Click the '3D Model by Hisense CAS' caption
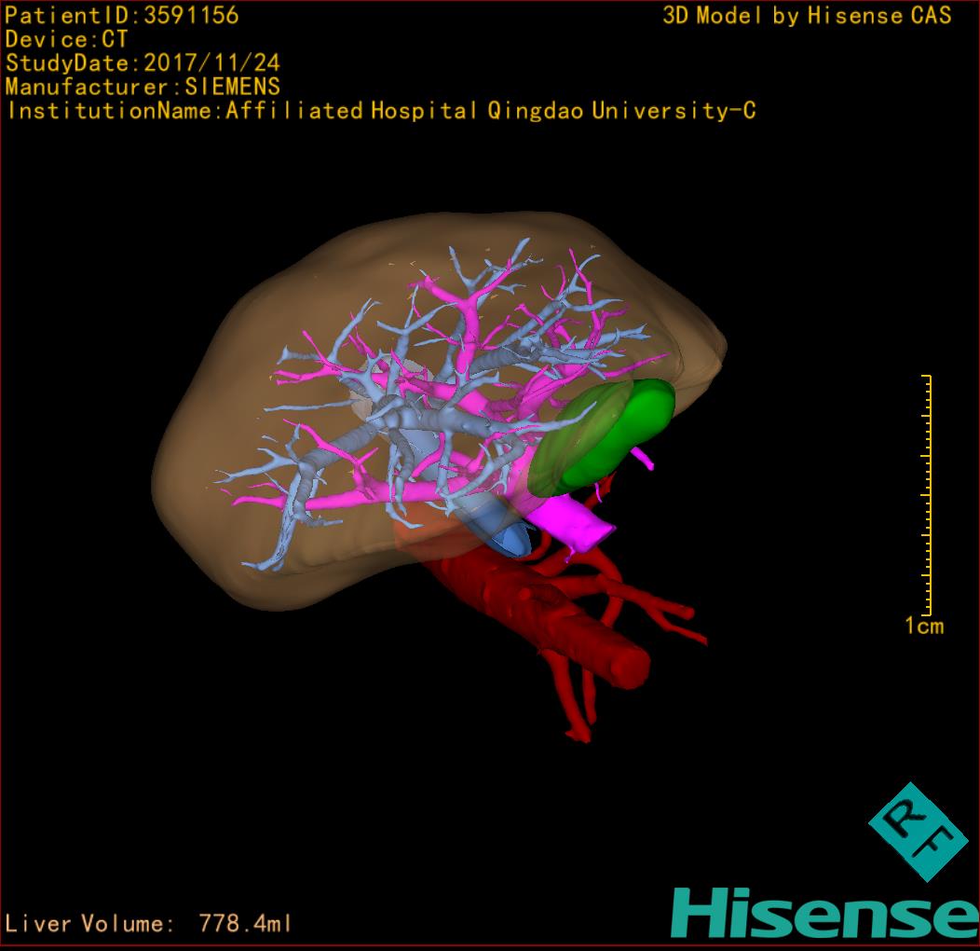This screenshot has width=980, height=951. [807, 16]
